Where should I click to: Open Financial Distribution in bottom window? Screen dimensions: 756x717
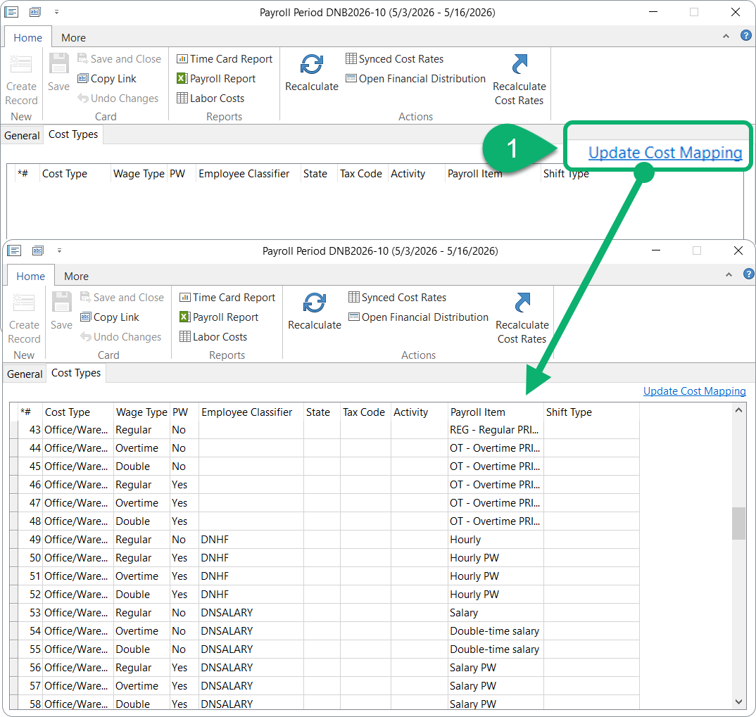click(x=419, y=317)
